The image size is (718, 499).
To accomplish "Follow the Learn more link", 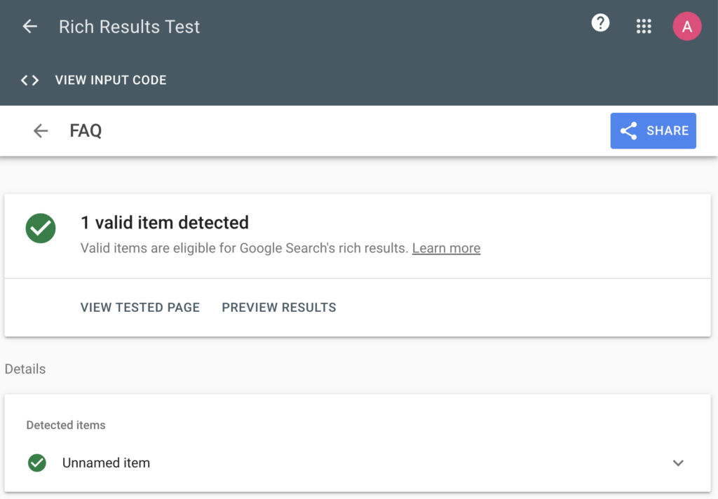I will pos(446,248).
